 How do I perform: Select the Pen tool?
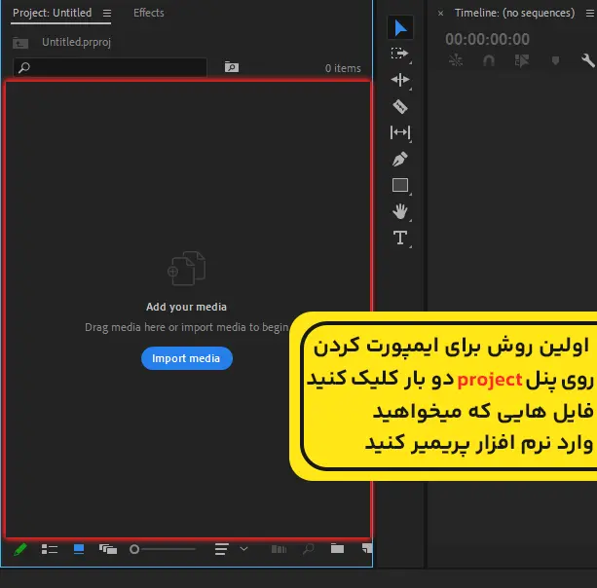click(x=400, y=159)
